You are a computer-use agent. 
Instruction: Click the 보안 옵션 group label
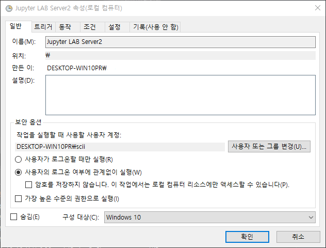tap(28, 122)
